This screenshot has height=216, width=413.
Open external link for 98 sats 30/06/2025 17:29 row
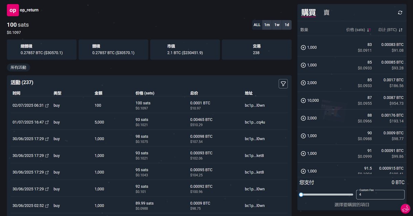47,139
